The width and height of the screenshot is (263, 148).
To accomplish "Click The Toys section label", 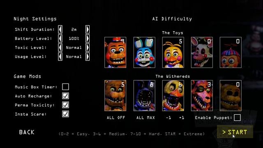I will pos(173,33).
